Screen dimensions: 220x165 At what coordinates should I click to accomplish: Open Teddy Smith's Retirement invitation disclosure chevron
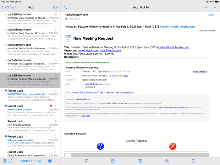[56, 45]
